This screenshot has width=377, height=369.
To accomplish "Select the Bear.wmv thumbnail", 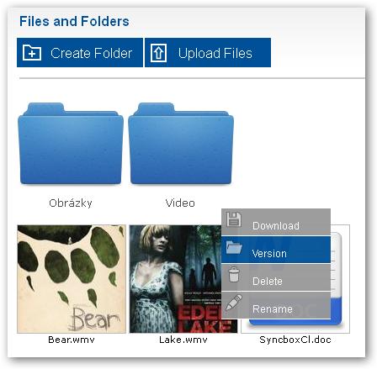I will 72,279.
